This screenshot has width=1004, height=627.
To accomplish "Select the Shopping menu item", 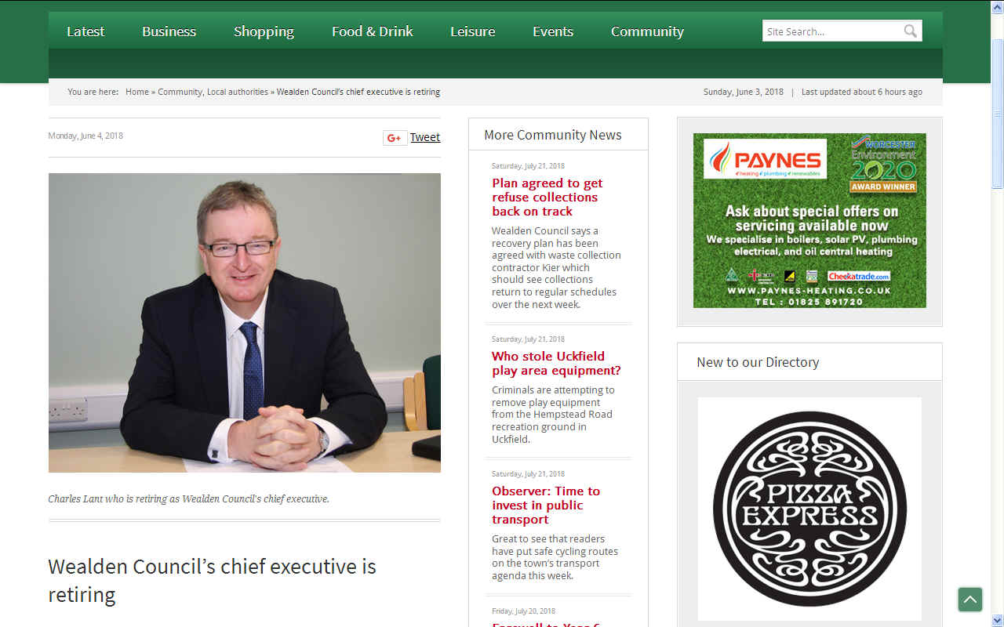I will tap(264, 31).
